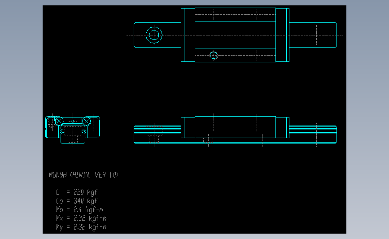
Task: Click the large mounting hole circle in top view rail
Action: coord(154,35)
